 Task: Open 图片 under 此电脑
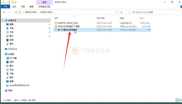[11, 66]
